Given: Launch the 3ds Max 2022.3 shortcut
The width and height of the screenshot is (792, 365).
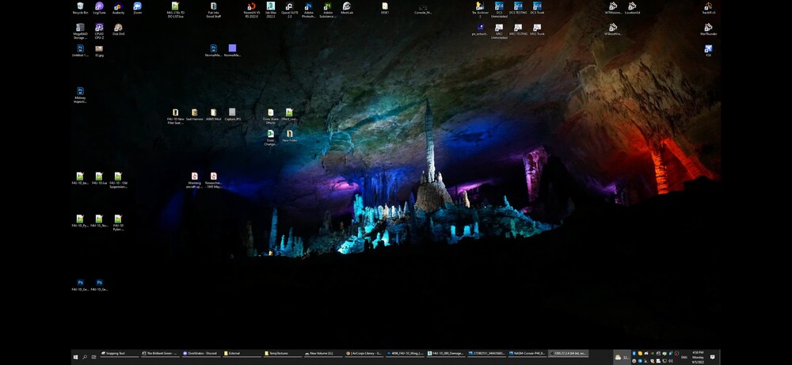Looking at the screenshot, I should [271, 10].
